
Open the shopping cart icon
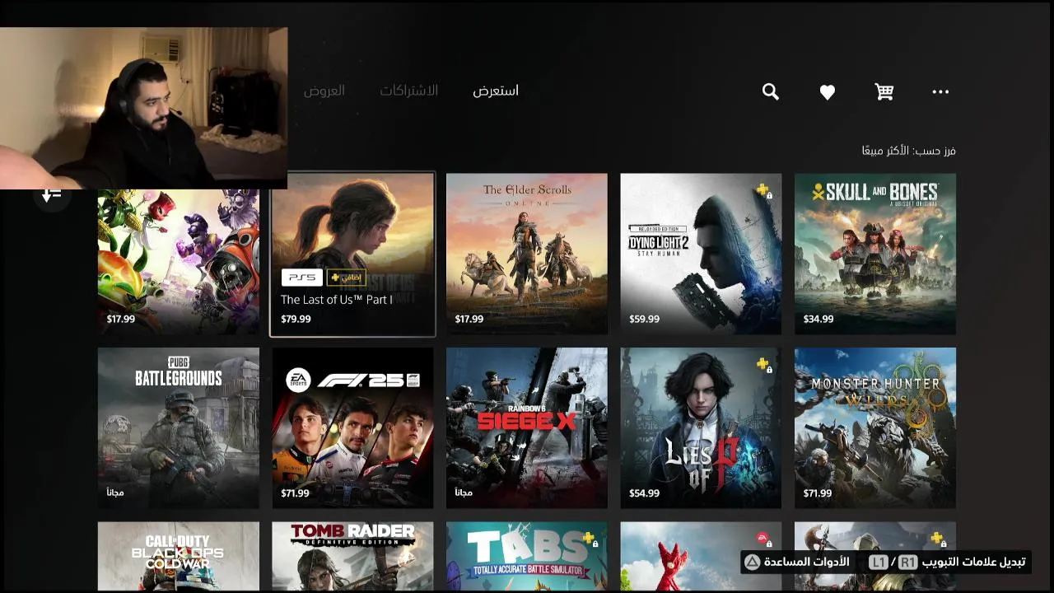click(884, 91)
